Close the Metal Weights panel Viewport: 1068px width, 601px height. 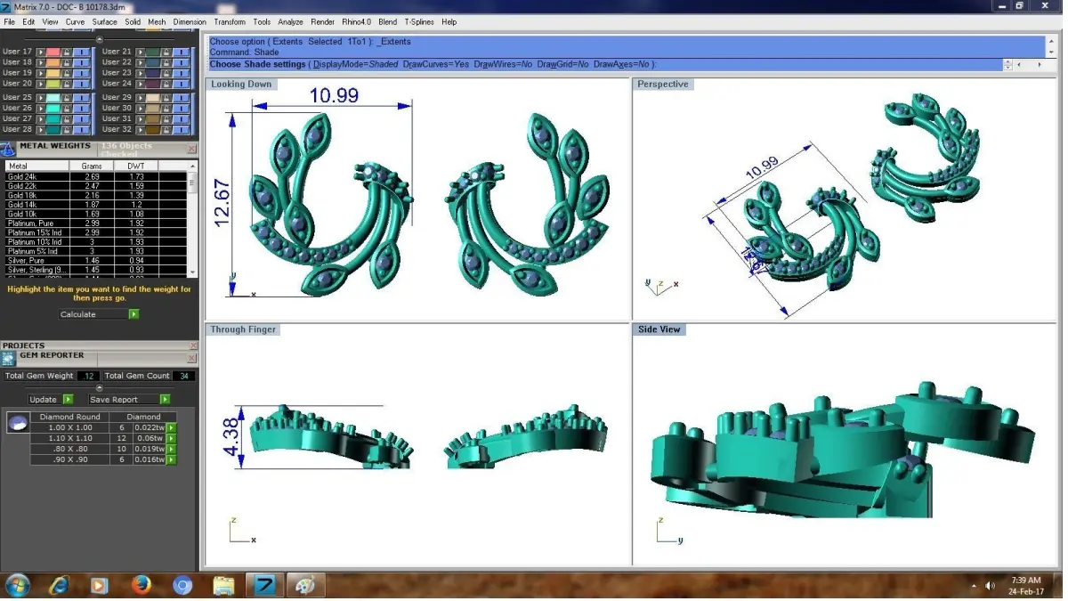pyautogui.click(x=192, y=149)
